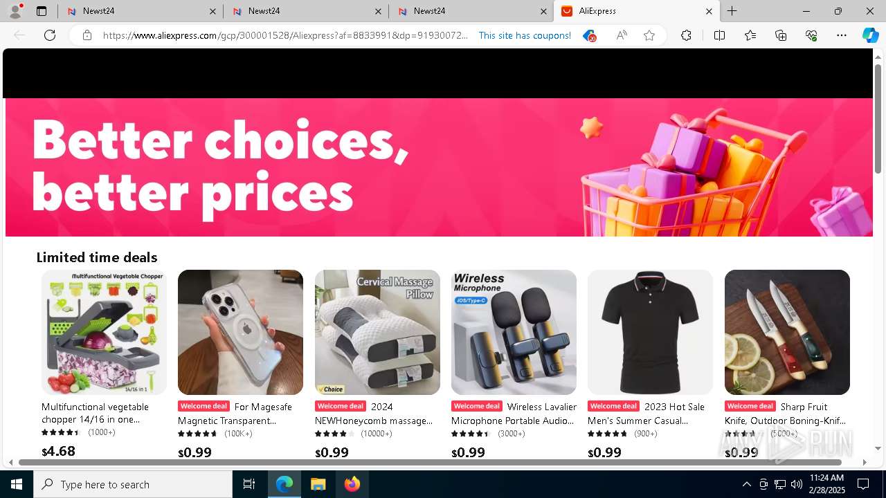Click 'This site has coupons!' link
The image size is (886, 498).
525,35
